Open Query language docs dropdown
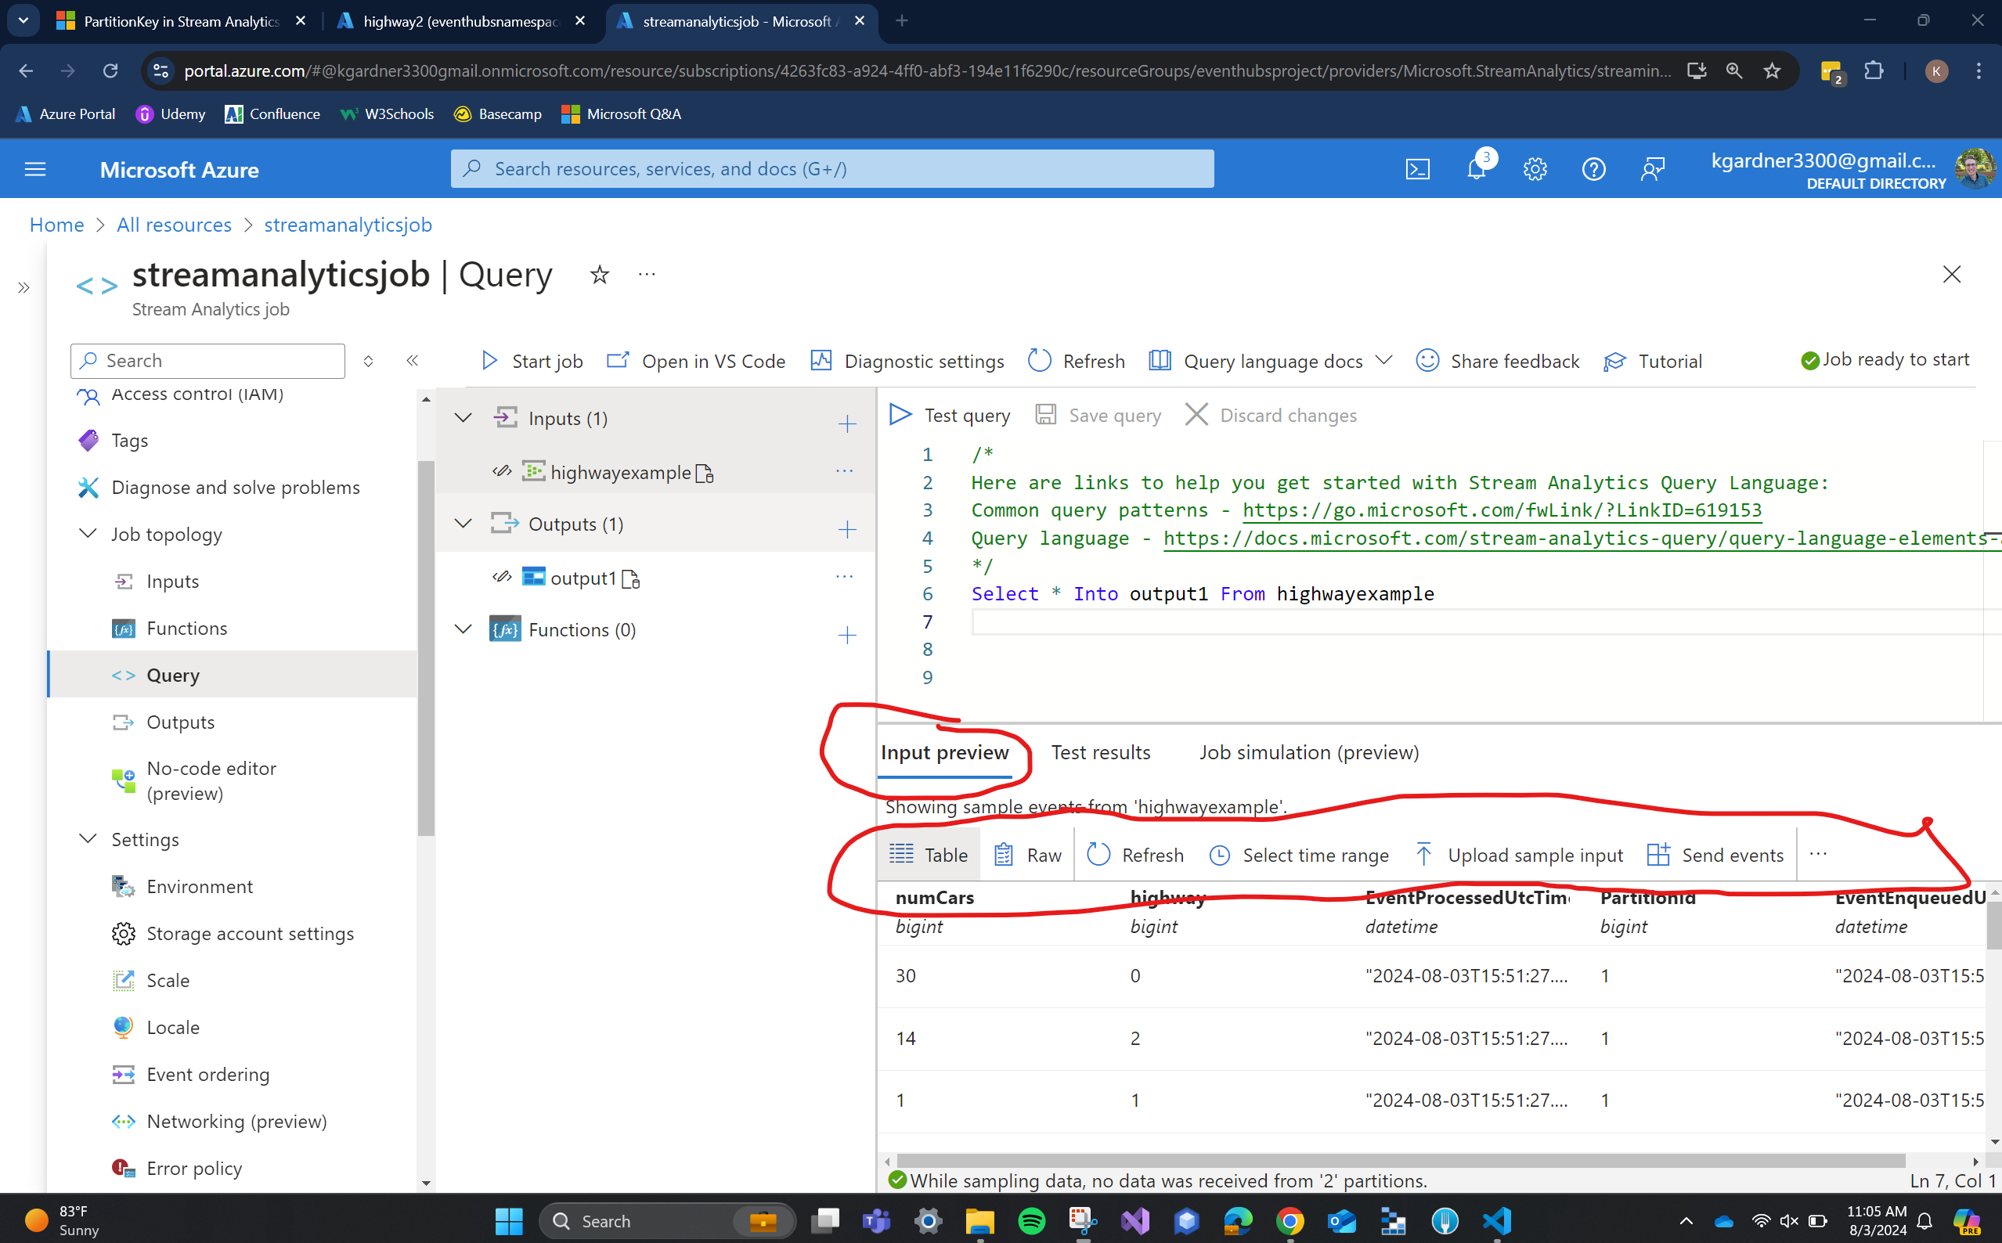 tap(1270, 362)
